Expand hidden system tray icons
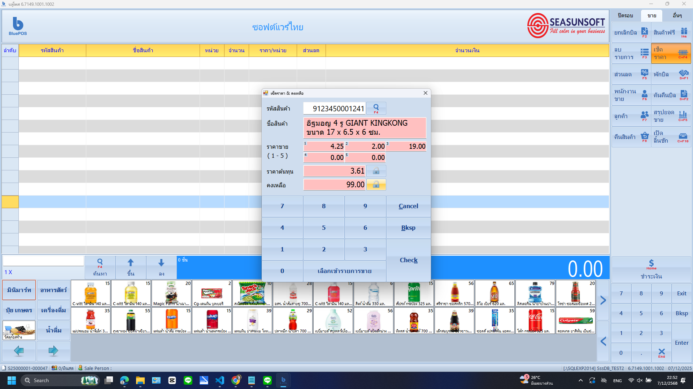 581,380
